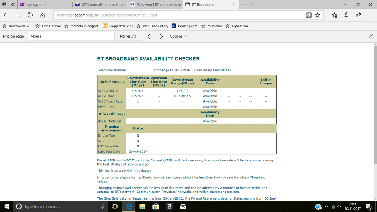Add notes with the pen icon
Screen dimensions: 377x212
click(346, 15)
